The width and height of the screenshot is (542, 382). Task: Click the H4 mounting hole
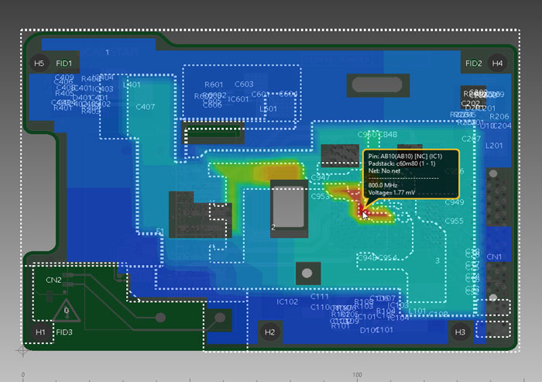497,64
